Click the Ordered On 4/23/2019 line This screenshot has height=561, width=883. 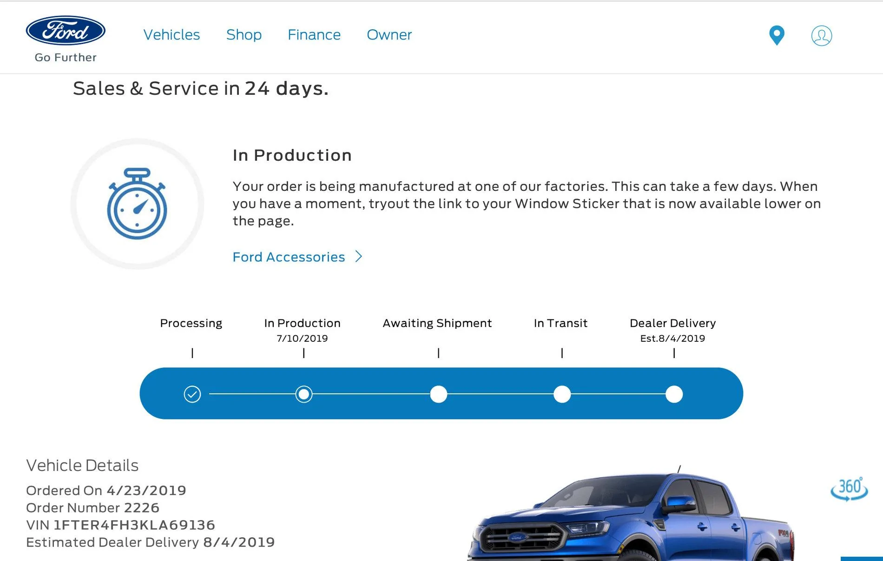[106, 490]
